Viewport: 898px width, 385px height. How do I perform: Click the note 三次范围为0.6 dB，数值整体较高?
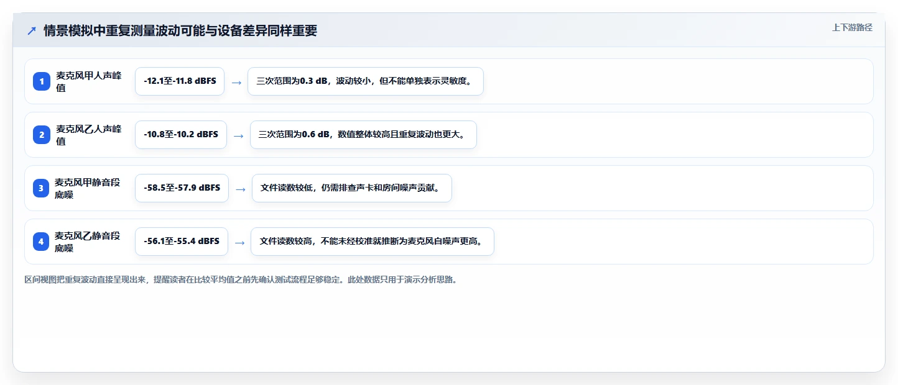click(363, 135)
